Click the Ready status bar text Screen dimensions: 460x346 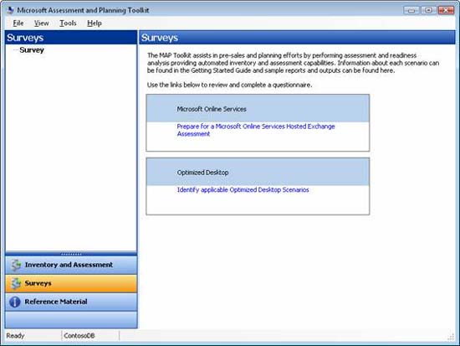tap(15, 336)
